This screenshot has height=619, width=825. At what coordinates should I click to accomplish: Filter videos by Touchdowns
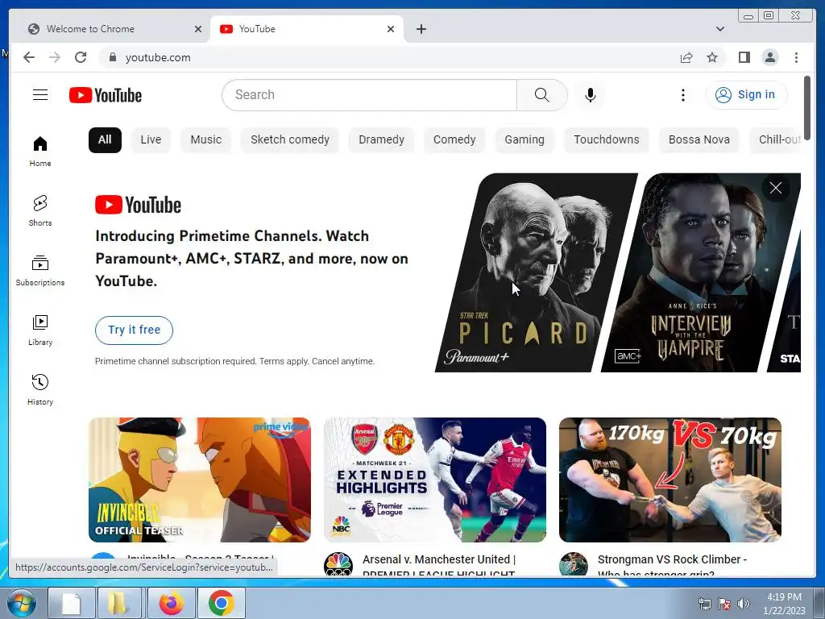point(606,140)
